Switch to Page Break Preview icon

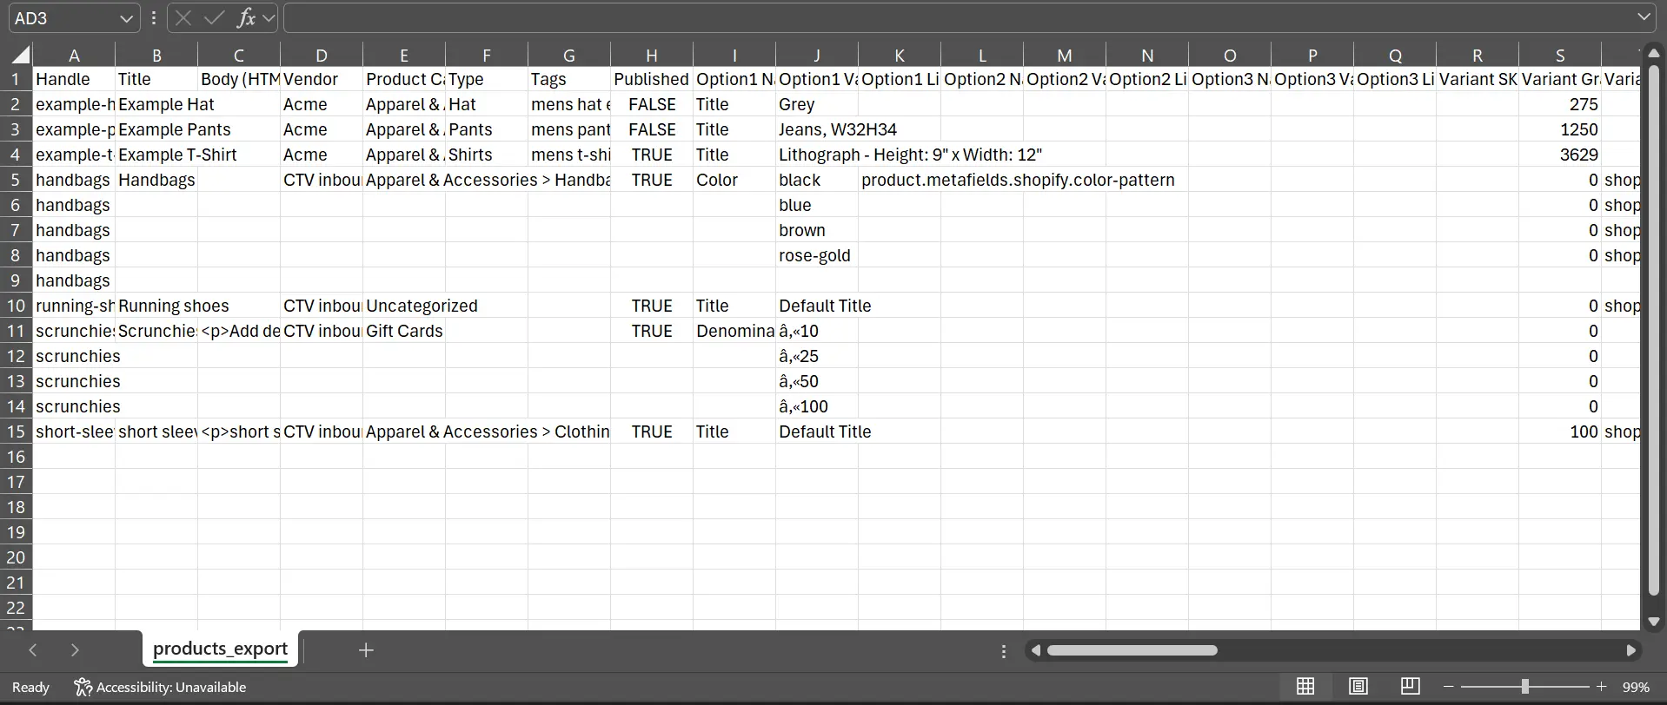(1410, 687)
